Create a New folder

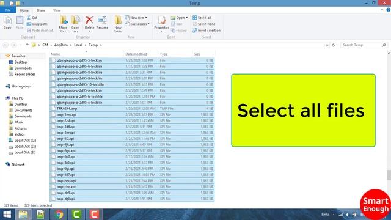coord(118,24)
